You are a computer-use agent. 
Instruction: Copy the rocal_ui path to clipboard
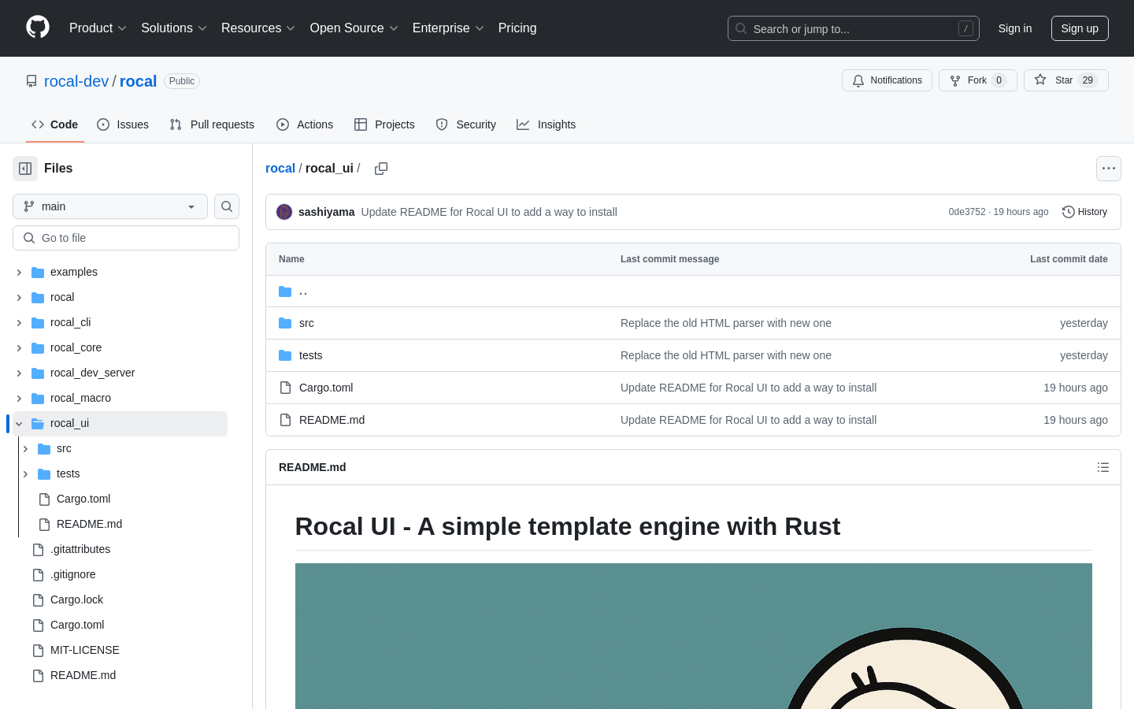tap(381, 169)
